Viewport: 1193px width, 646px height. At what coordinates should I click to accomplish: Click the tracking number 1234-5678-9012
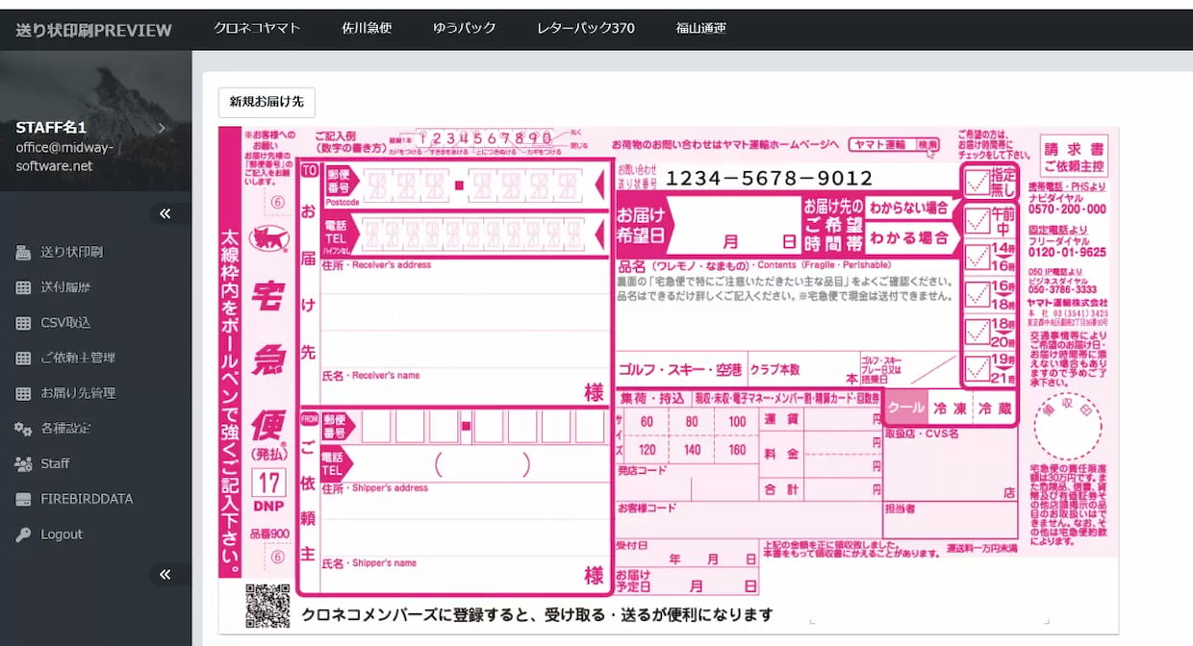click(x=770, y=178)
